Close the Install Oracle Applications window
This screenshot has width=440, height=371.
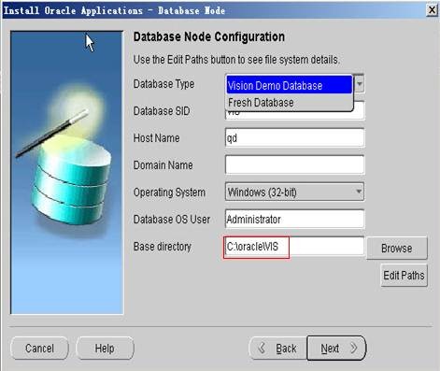(x=432, y=10)
